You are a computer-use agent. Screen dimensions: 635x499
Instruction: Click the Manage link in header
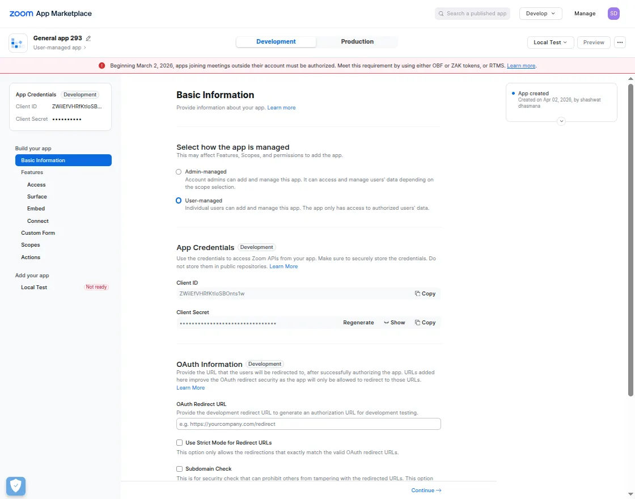click(585, 14)
